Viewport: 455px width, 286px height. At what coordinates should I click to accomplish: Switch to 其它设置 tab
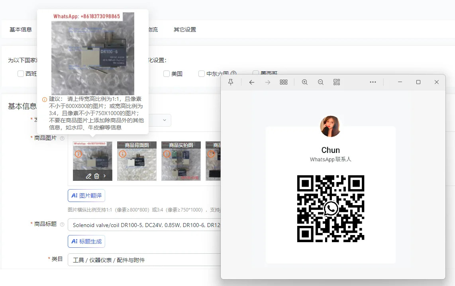coord(185,29)
